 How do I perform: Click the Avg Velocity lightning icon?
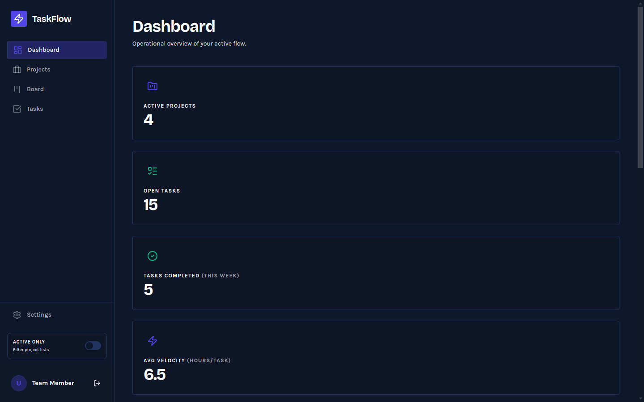(153, 341)
